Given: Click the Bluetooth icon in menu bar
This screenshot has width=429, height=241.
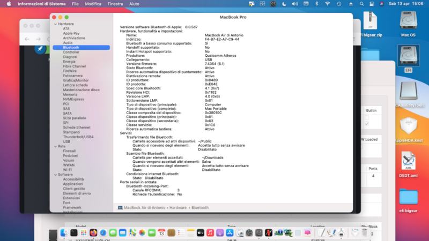Looking at the screenshot, I should point(316,4).
